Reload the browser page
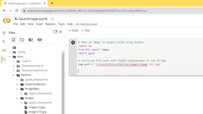203x114 pixels. coord(16,10)
